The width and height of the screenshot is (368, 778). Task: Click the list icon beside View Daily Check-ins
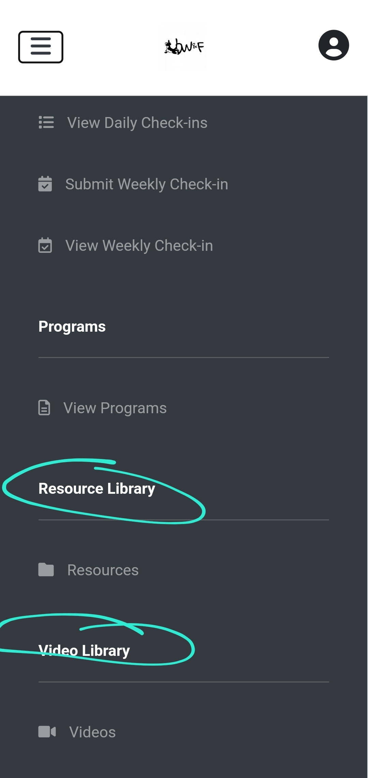pyautogui.click(x=46, y=123)
